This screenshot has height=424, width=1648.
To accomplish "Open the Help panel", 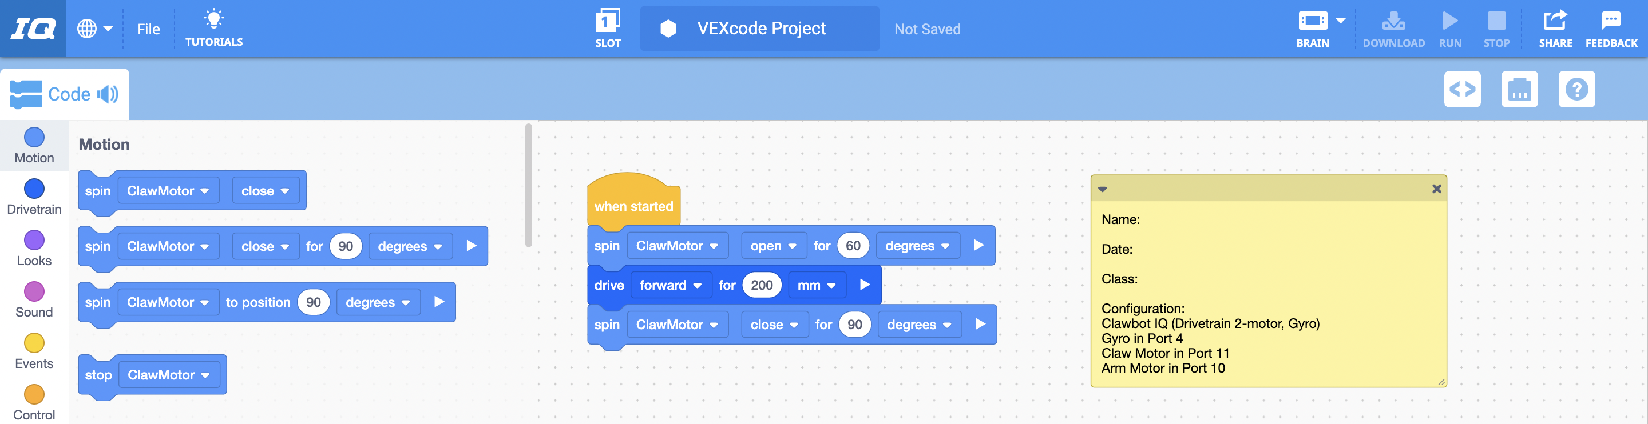I will click(1576, 89).
